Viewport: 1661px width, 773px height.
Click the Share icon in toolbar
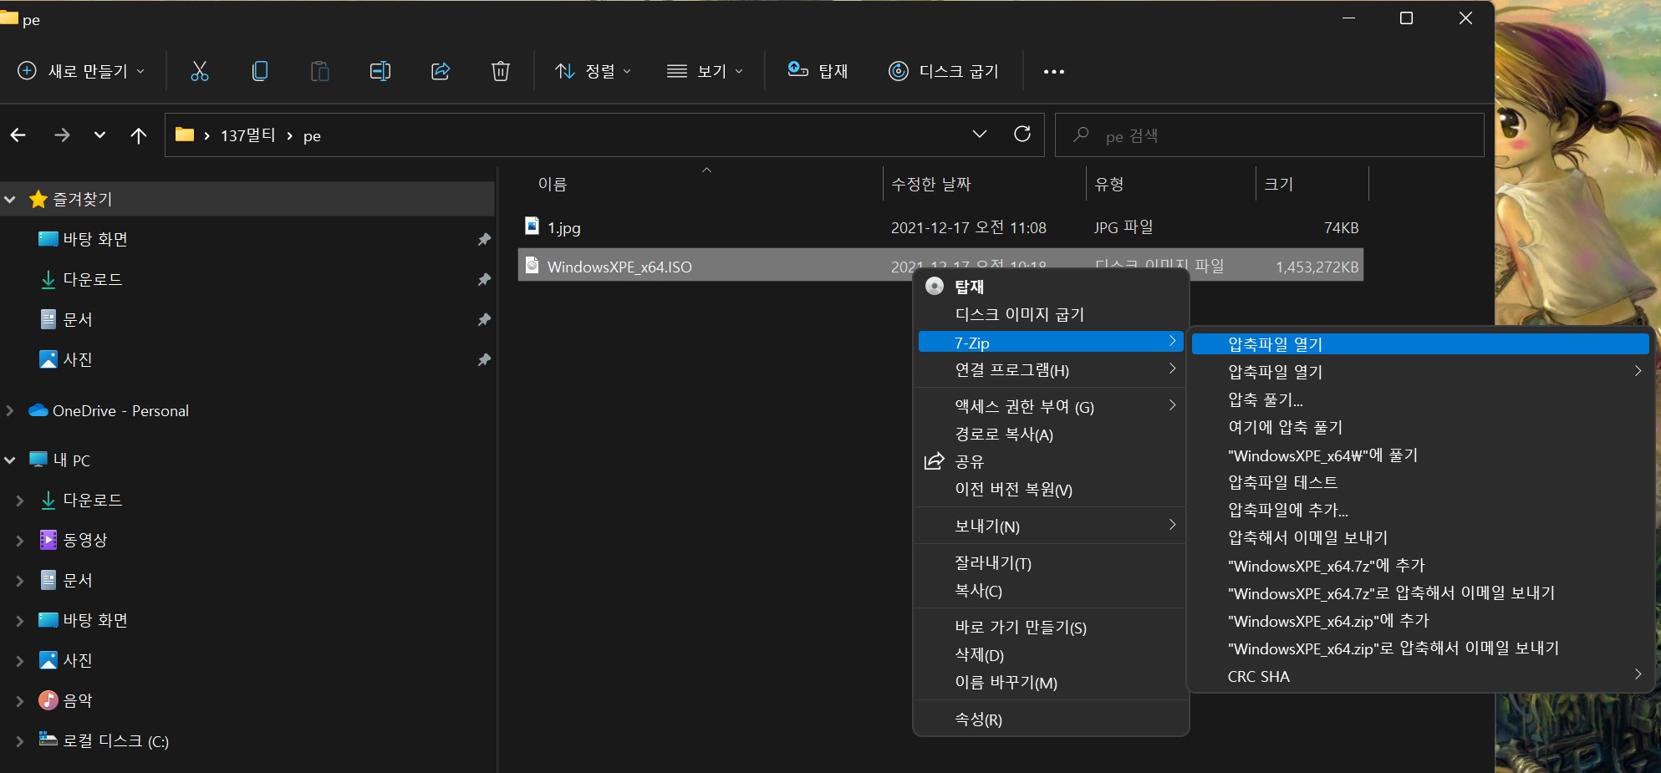coord(441,71)
